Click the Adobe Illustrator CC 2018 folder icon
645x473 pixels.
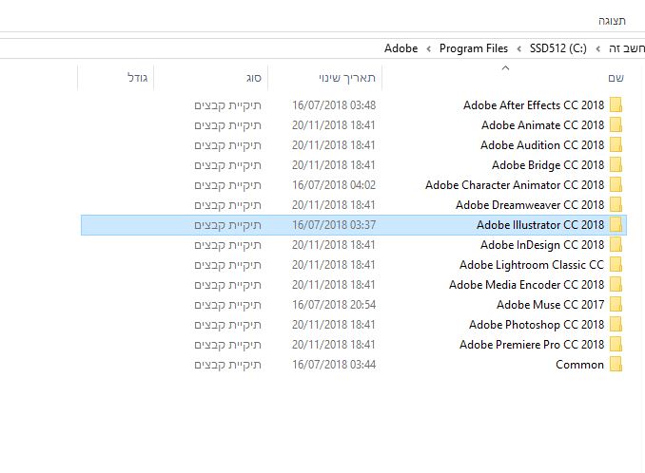point(616,225)
